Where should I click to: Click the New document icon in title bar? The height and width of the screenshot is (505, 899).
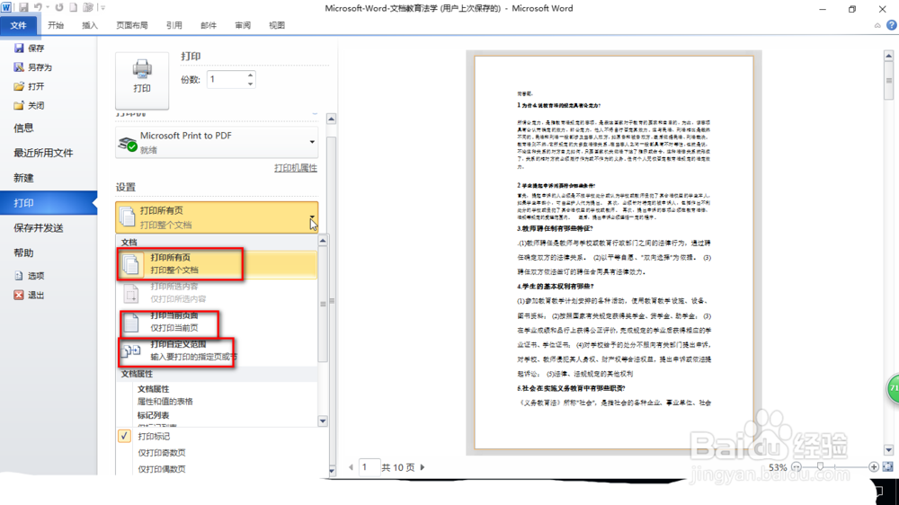click(74, 7)
